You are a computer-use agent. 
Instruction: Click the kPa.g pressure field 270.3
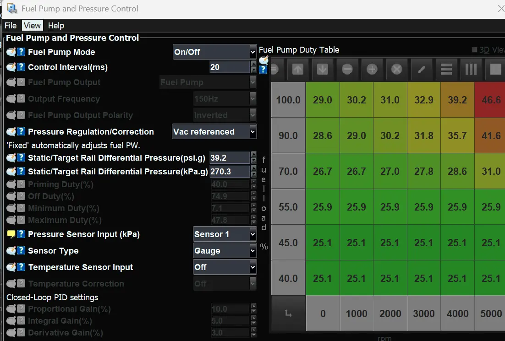click(230, 172)
